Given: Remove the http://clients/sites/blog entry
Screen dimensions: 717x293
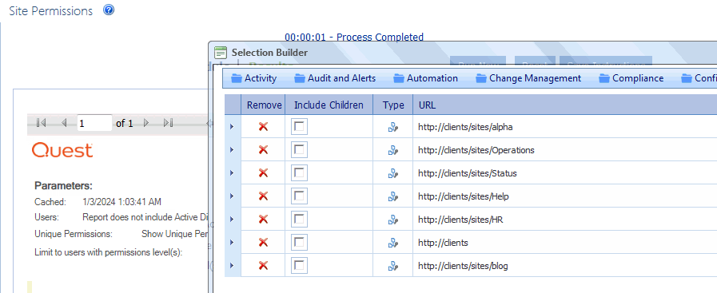Looking at the screenshot, I should pyautogui.click(x=263, y=266).
